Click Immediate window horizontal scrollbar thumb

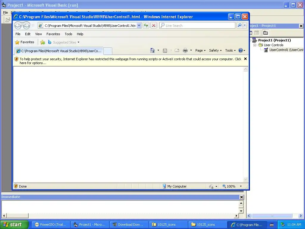(18, 216)
